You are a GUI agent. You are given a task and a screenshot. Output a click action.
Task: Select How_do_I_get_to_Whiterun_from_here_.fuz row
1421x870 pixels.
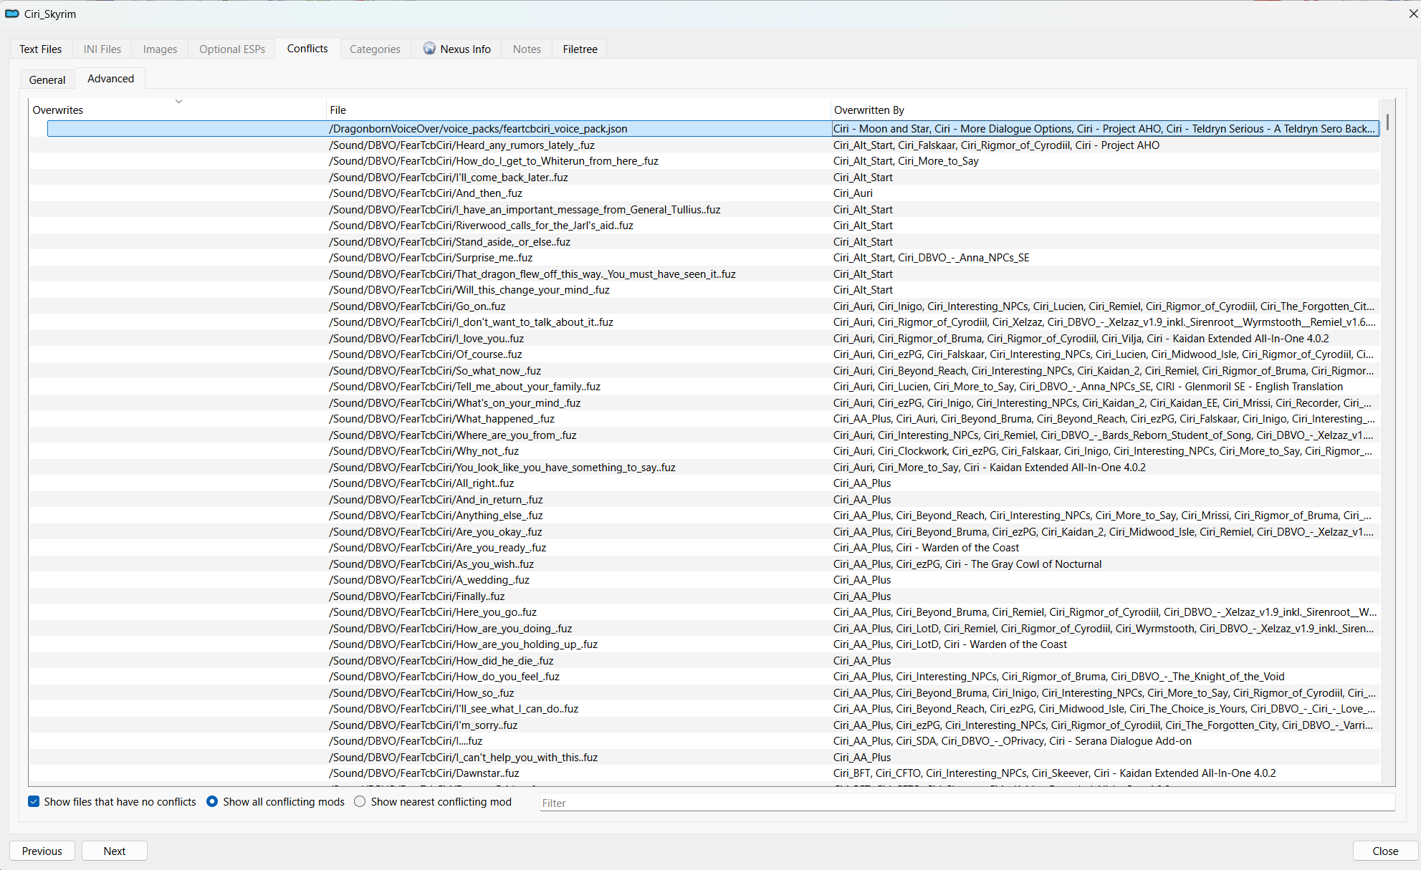click(x=704, y=161)
